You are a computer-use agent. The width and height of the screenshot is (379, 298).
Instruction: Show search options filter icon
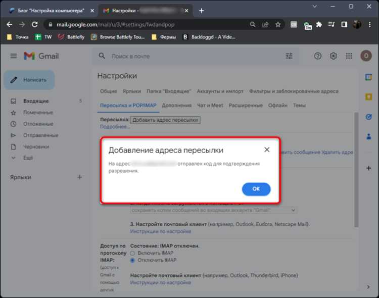(289, 56)
